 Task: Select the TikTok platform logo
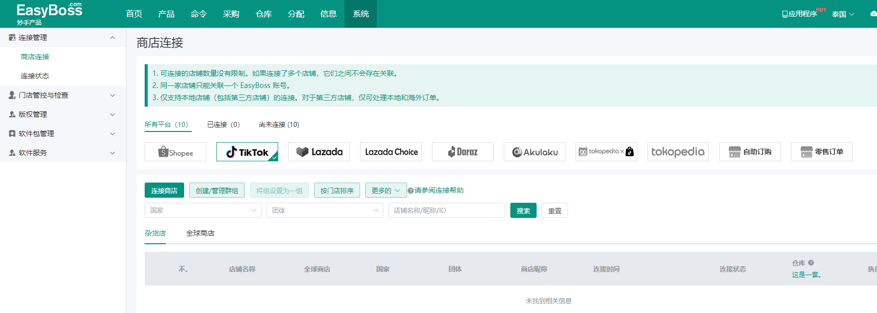tap(247, 152)
